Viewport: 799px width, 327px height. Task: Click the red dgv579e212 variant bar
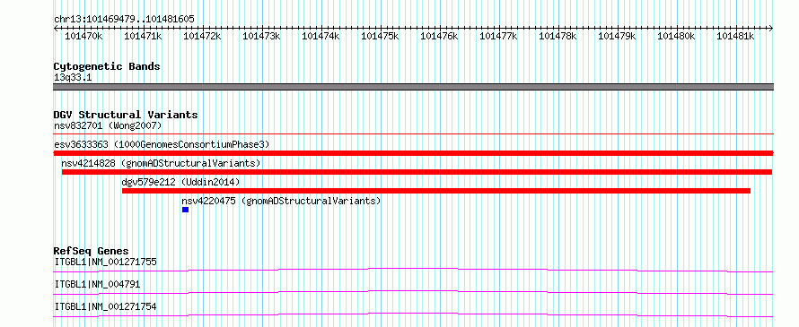tap(436, 191)
